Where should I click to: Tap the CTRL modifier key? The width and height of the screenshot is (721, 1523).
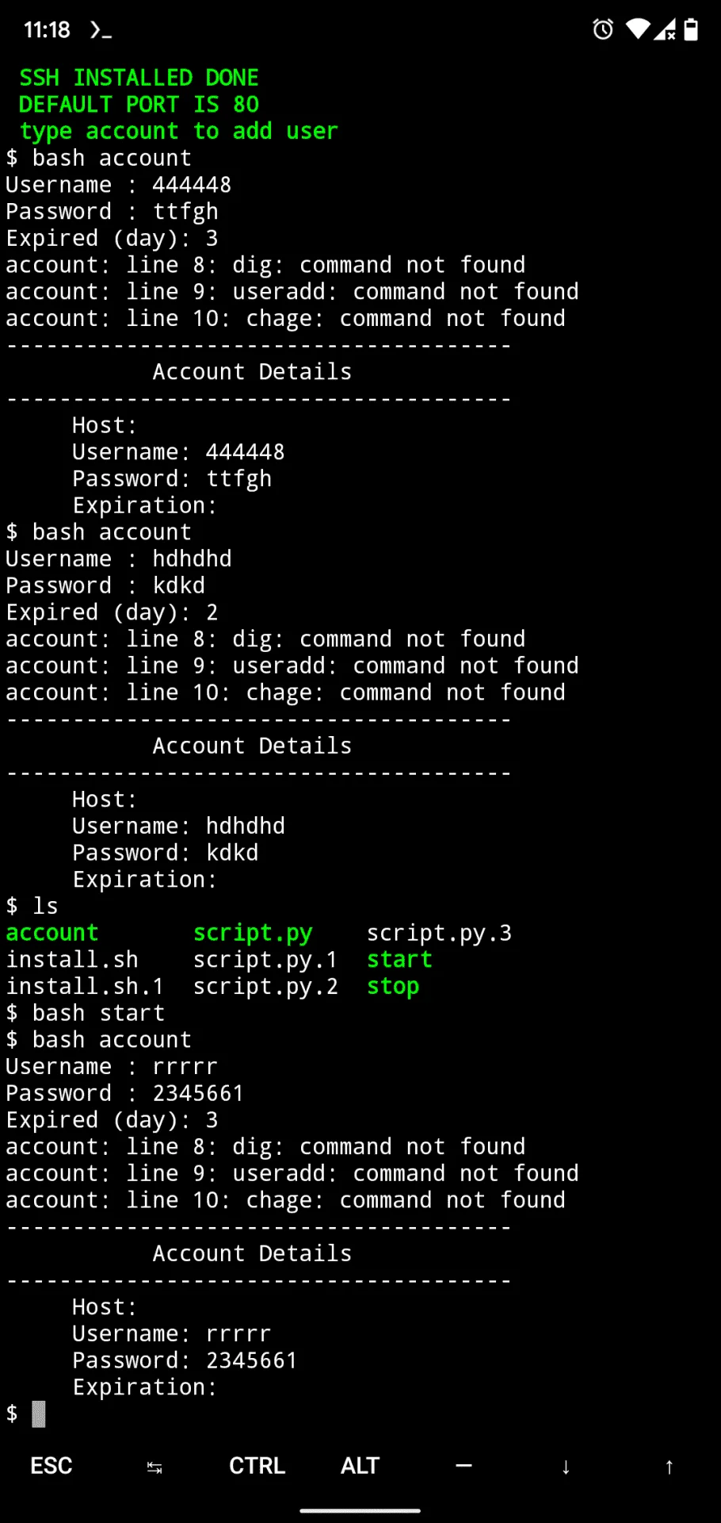tap(257, 1466)
